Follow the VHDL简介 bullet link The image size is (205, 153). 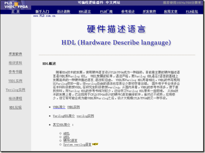pyautogui.click(x=59, y=107)
